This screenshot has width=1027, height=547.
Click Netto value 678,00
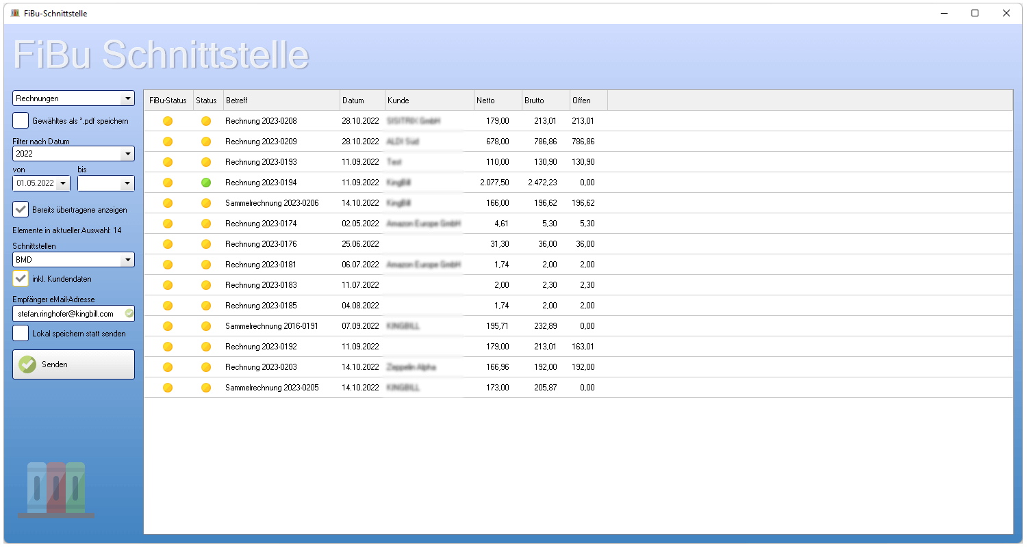pos(497,142)
